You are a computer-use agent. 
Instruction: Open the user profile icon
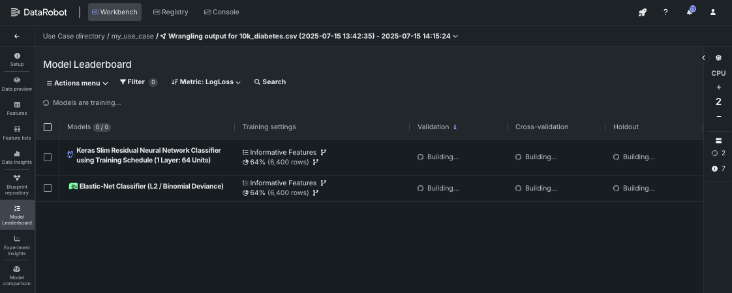pos(713,12)
